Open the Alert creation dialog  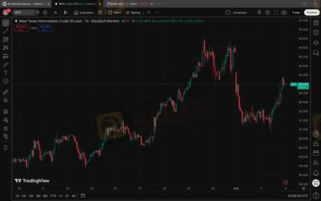point(114,12)
